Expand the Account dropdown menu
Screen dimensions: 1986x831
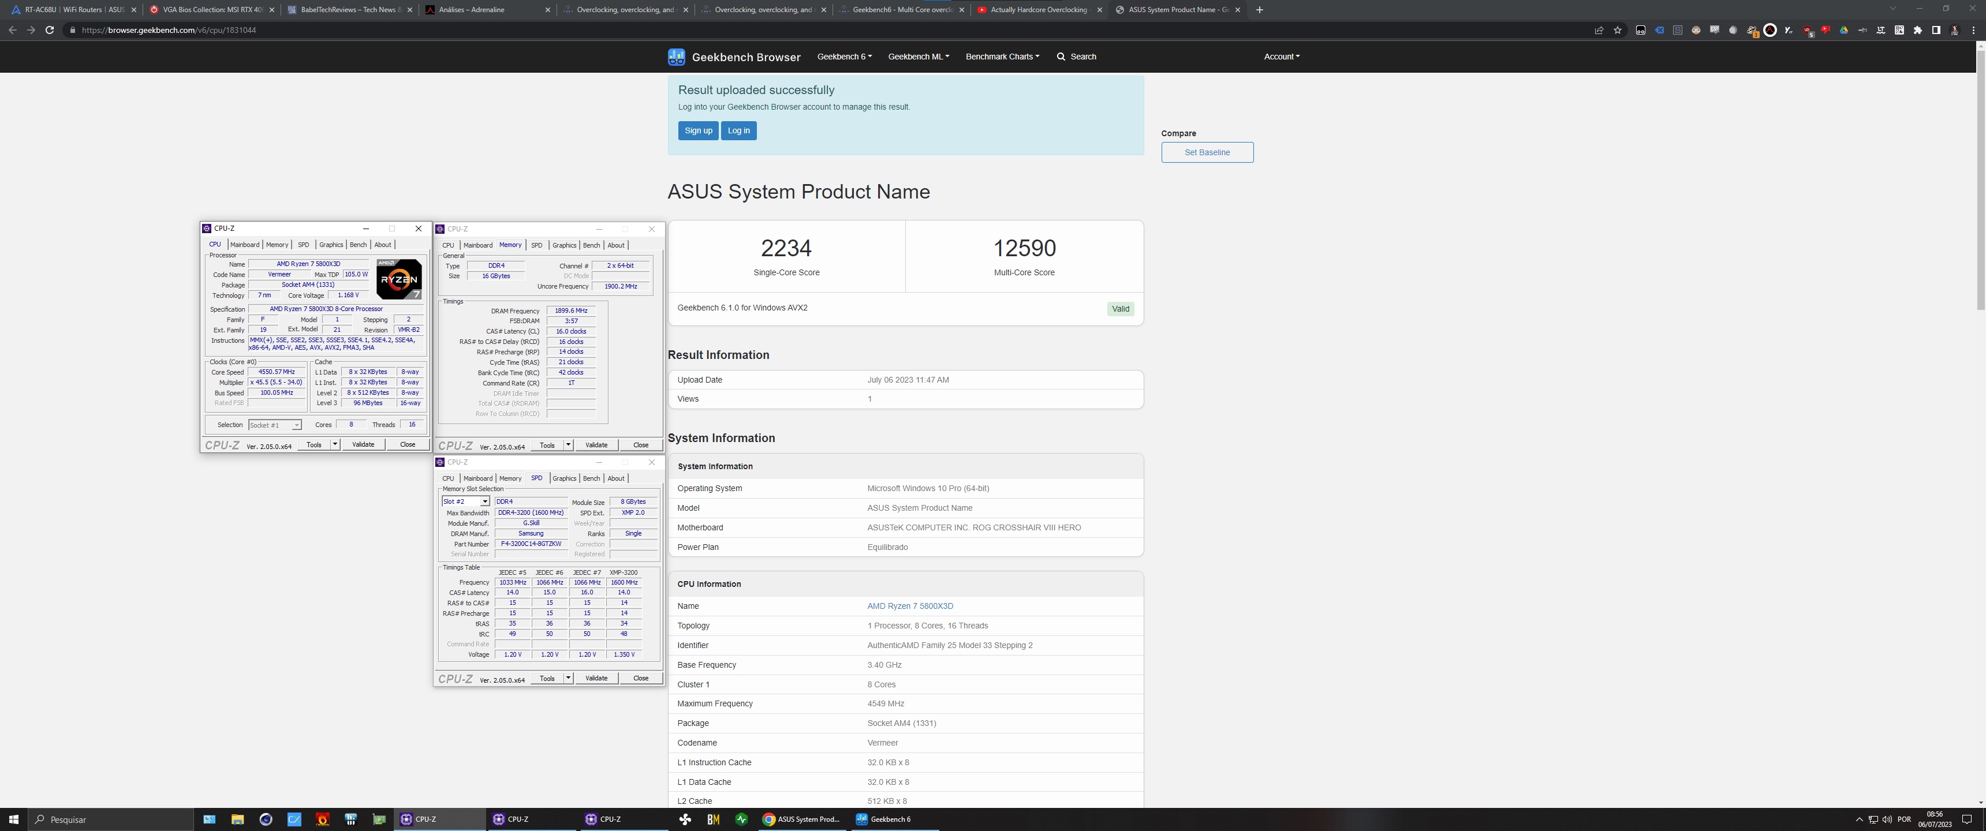coord(1281,57)
